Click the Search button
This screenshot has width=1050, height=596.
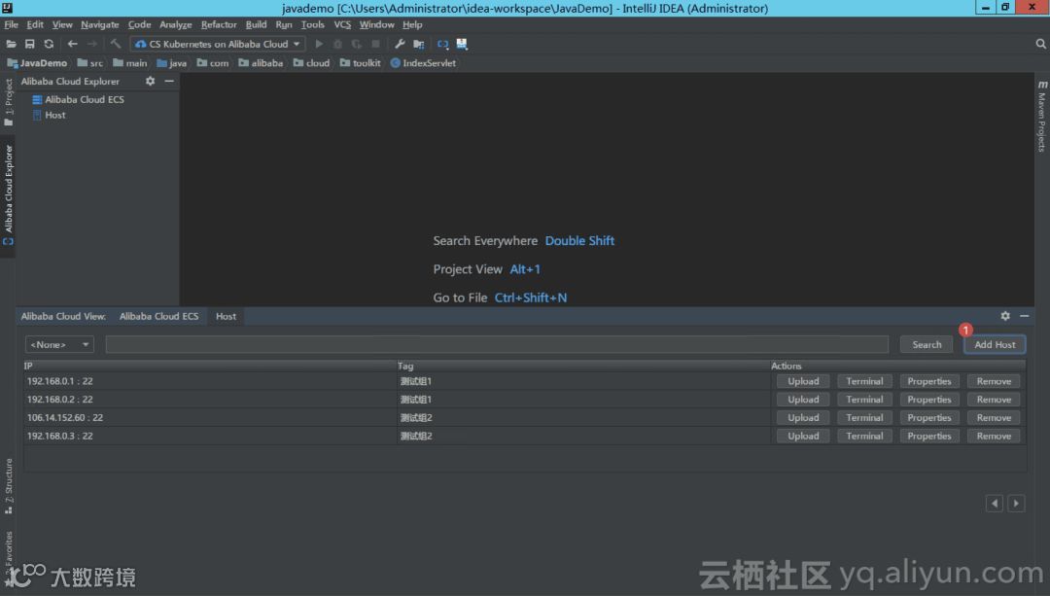coord(927,345)
